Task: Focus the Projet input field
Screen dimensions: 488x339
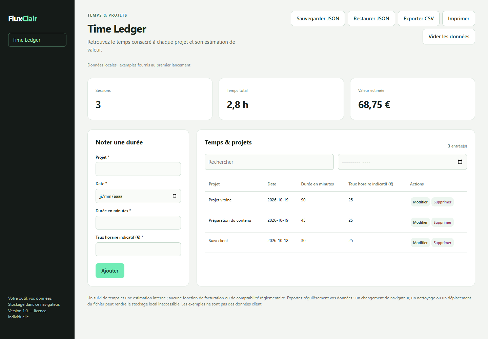Action: [138, 169]
